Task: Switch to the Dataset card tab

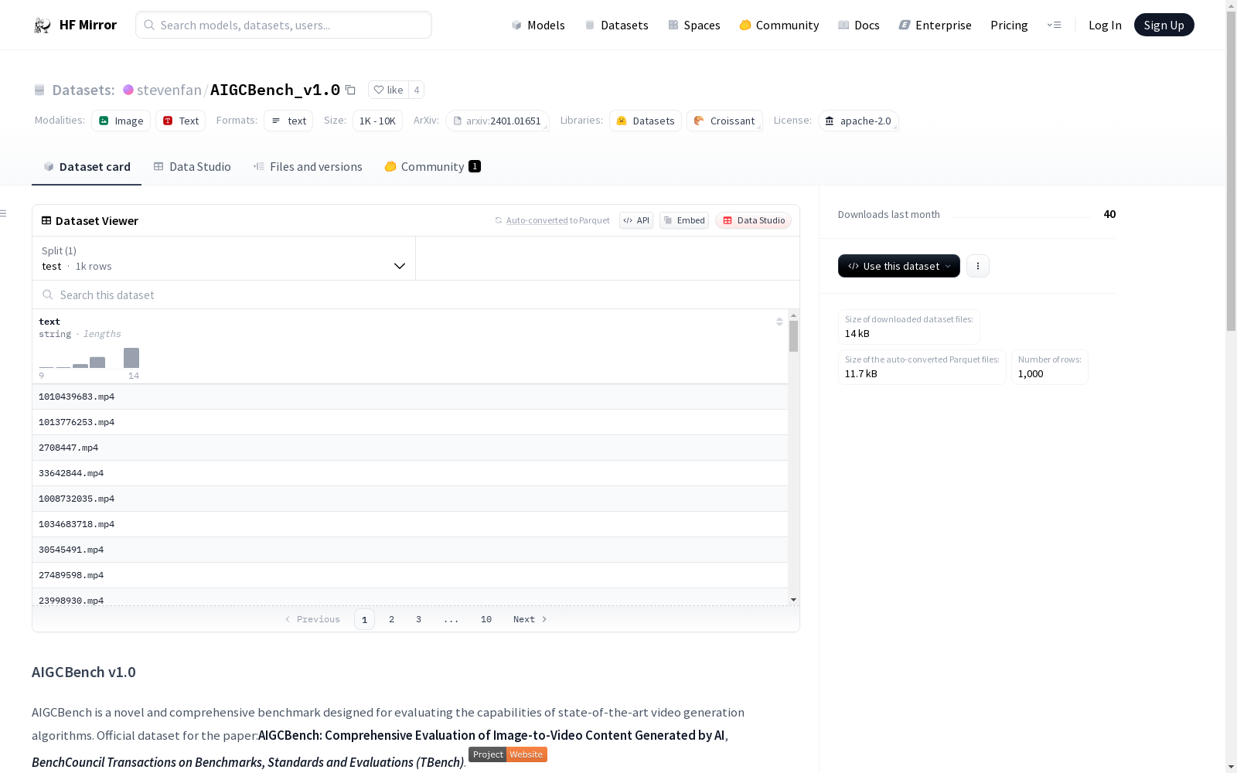Action: [x=87, y=166]
